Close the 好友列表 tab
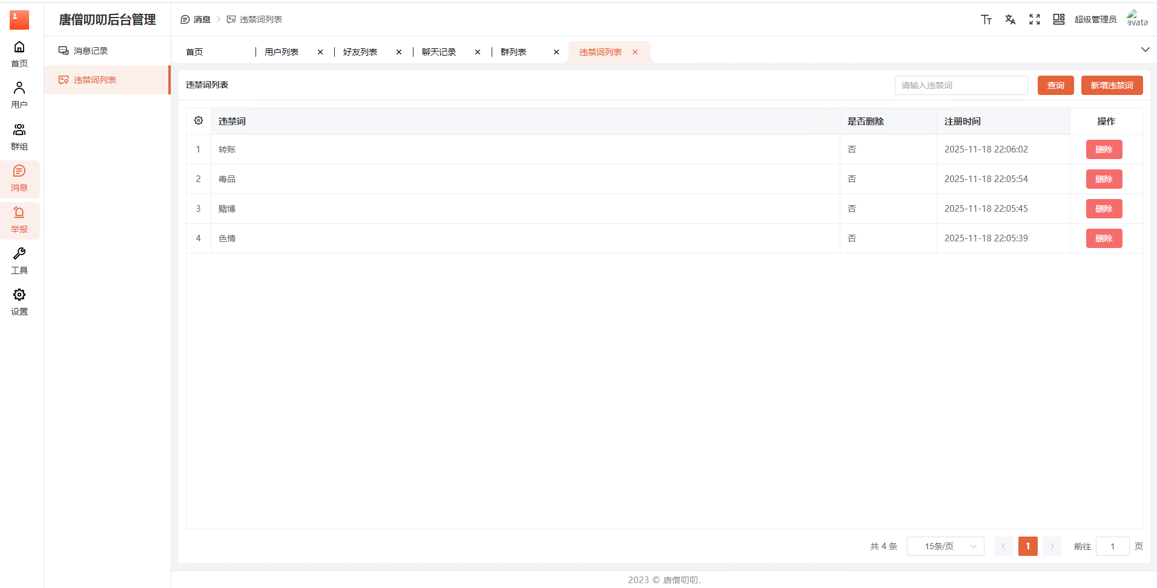This screenshot has height=588, width=1157. coord(399,52)
